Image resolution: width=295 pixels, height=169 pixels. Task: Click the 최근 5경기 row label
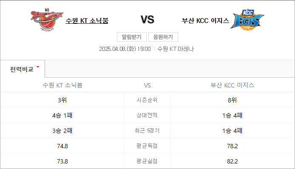[147, 130]
